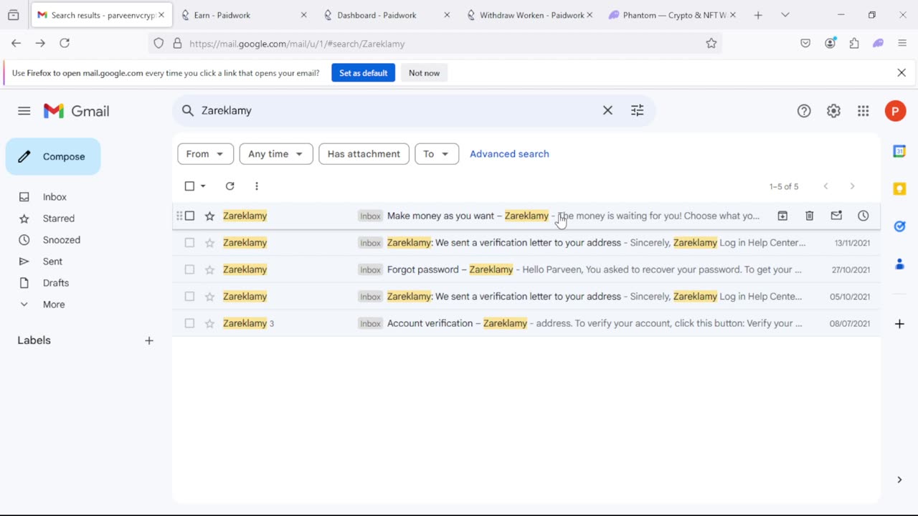Open Sent in the sidebar
Image resolution: width=918 pixels, height=516 pixels.
tap(52, 262)
